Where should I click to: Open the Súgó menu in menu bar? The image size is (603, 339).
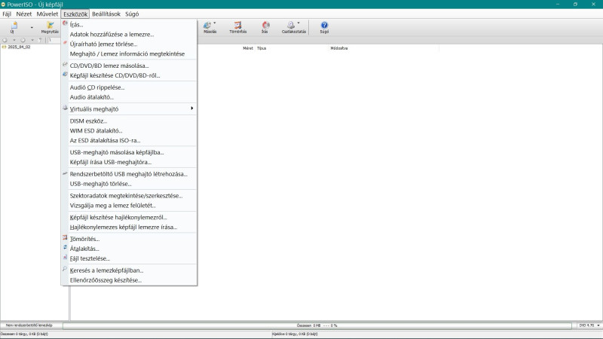point(132,14)
